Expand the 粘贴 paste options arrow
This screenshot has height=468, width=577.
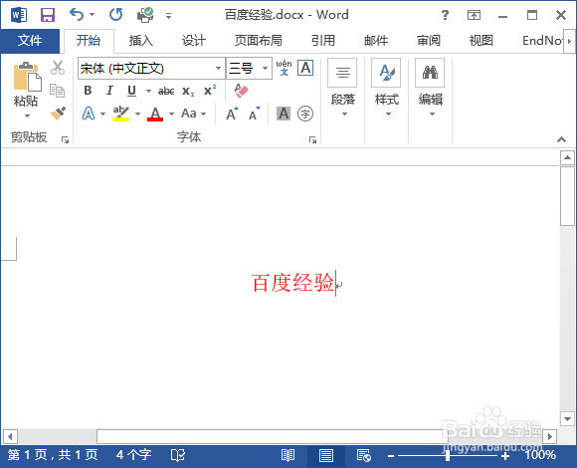(27, 116)
